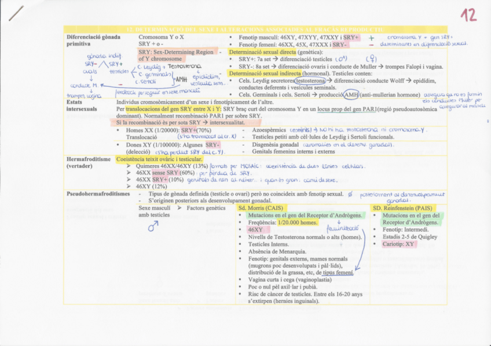
Task: Click "Genitals femenins interns i externs"
Action: pyautogui.click(x=293, y=152)
